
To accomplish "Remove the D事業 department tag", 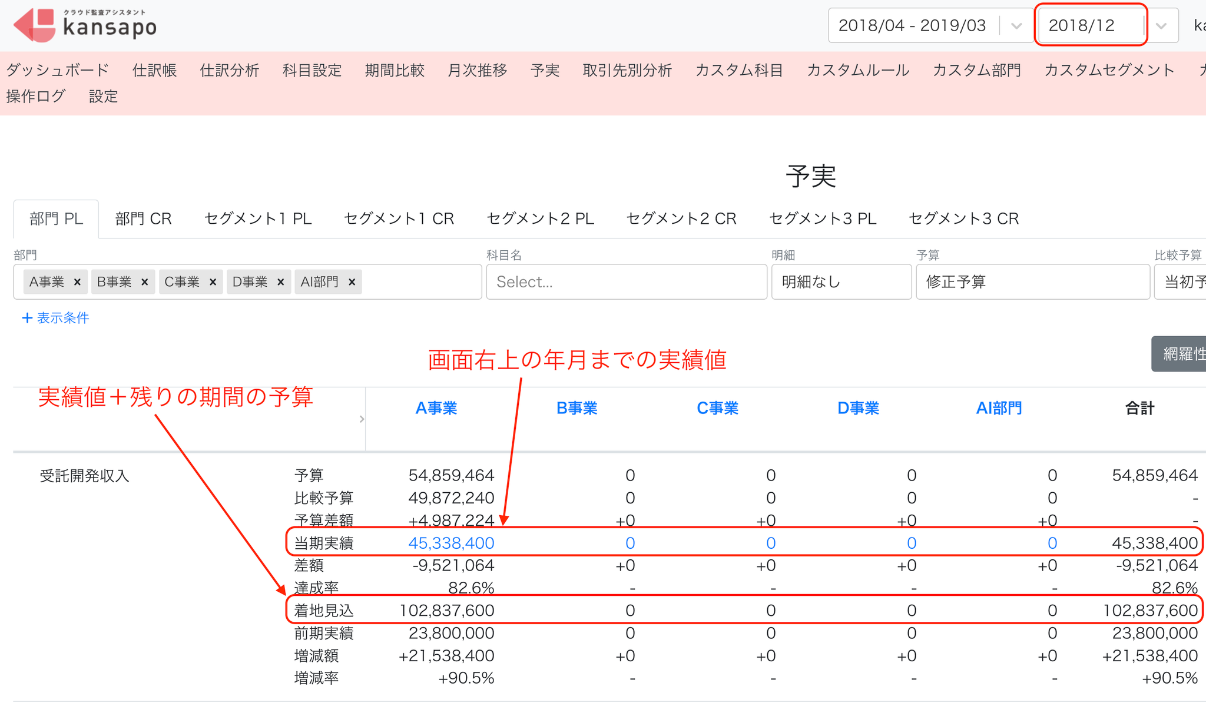I will [281, 282].
